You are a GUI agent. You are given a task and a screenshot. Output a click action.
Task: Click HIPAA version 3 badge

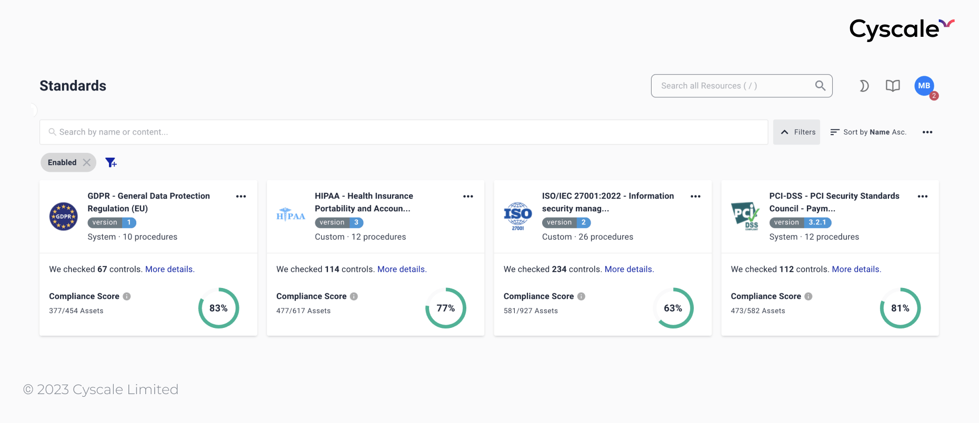[339, 223]
